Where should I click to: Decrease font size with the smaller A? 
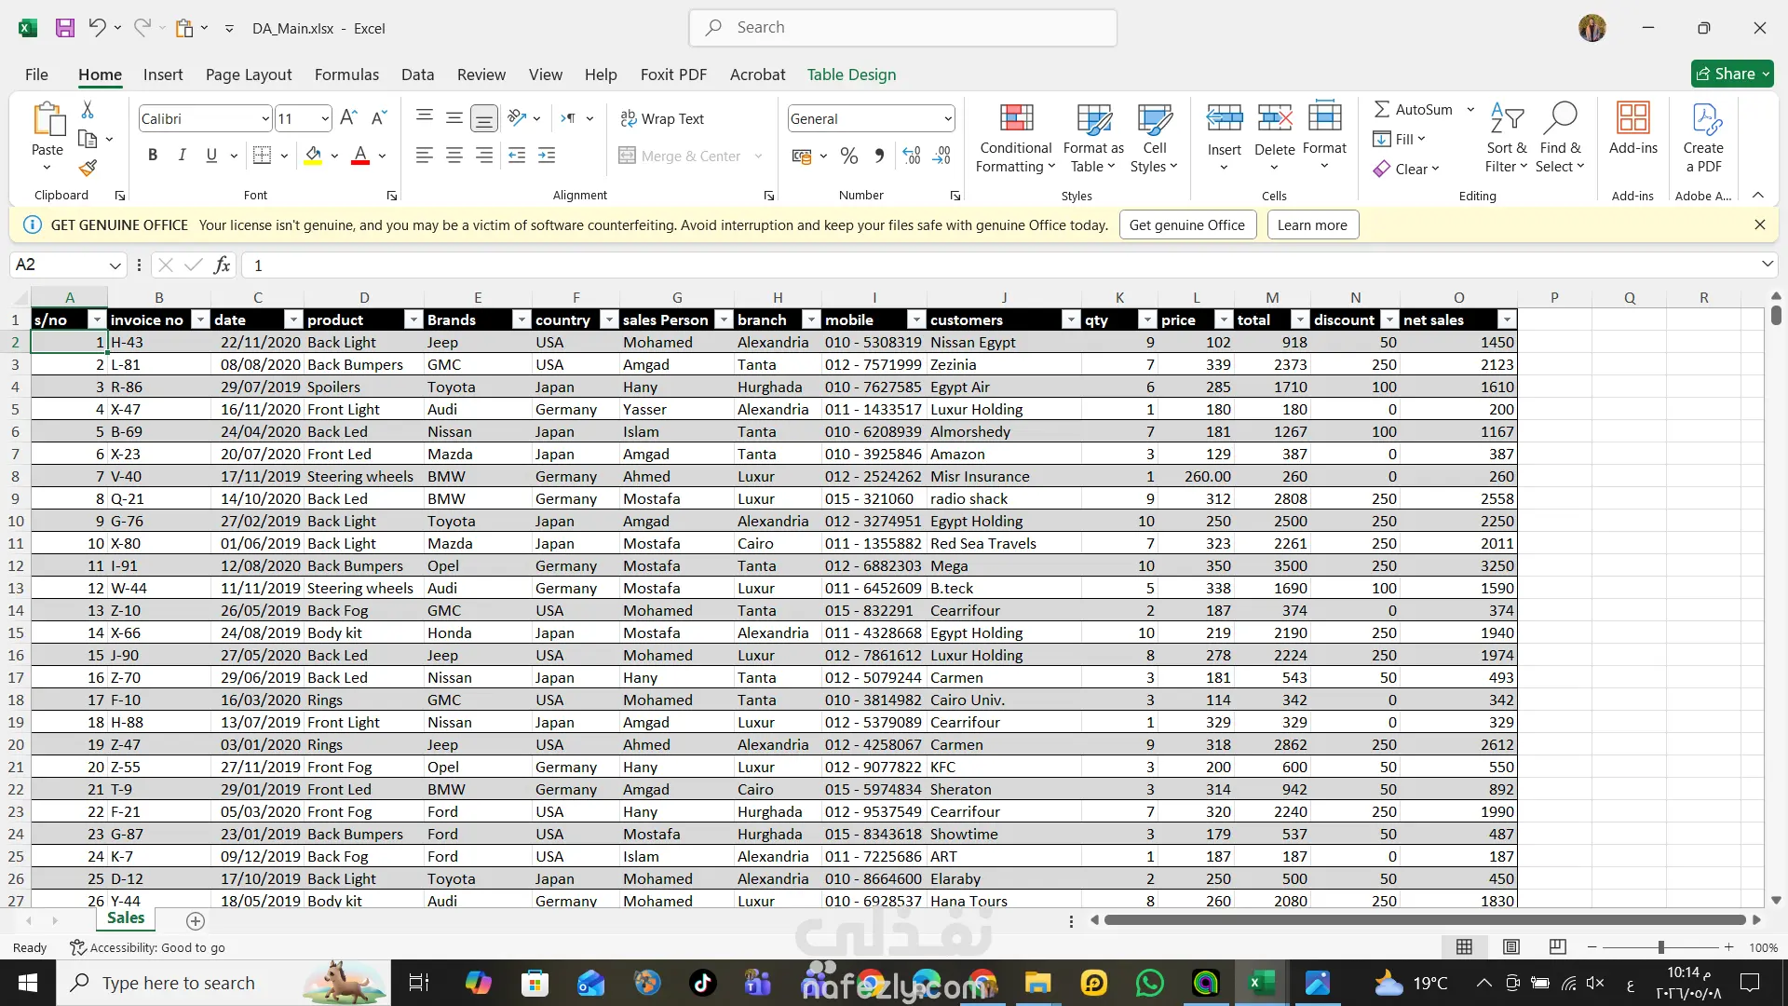tap(378, 118)
